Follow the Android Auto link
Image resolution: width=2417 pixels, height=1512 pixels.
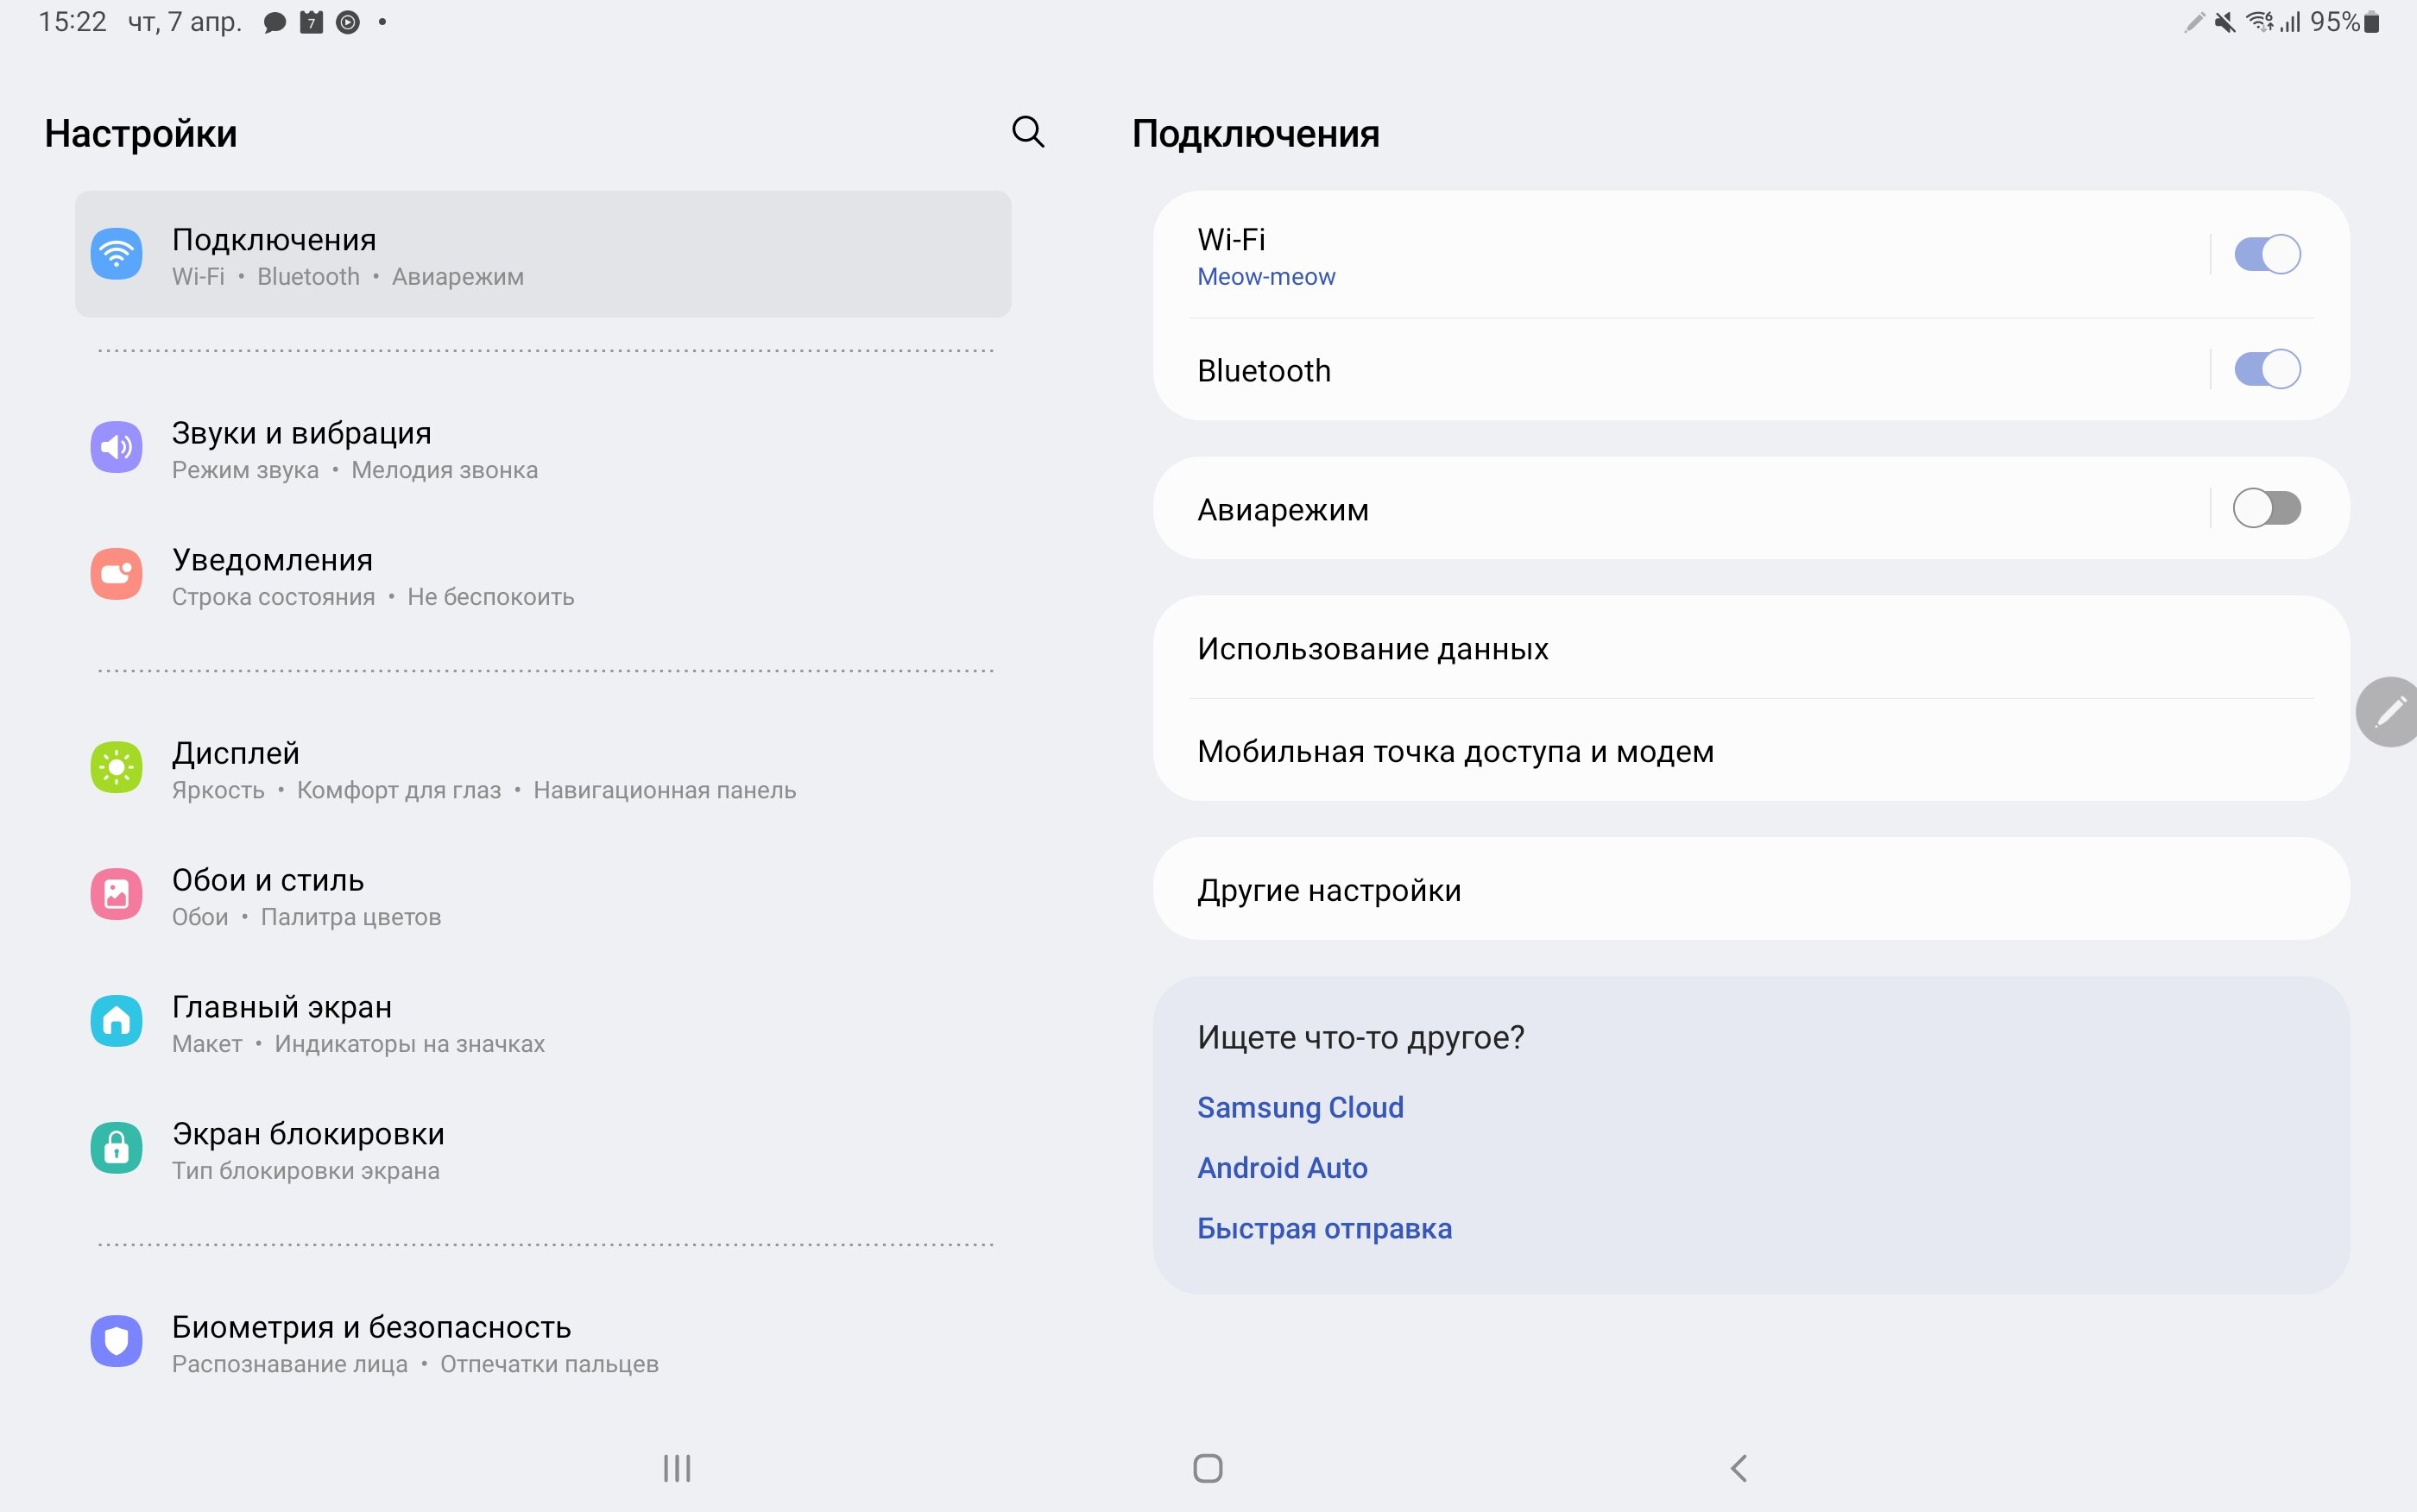1282,1167
